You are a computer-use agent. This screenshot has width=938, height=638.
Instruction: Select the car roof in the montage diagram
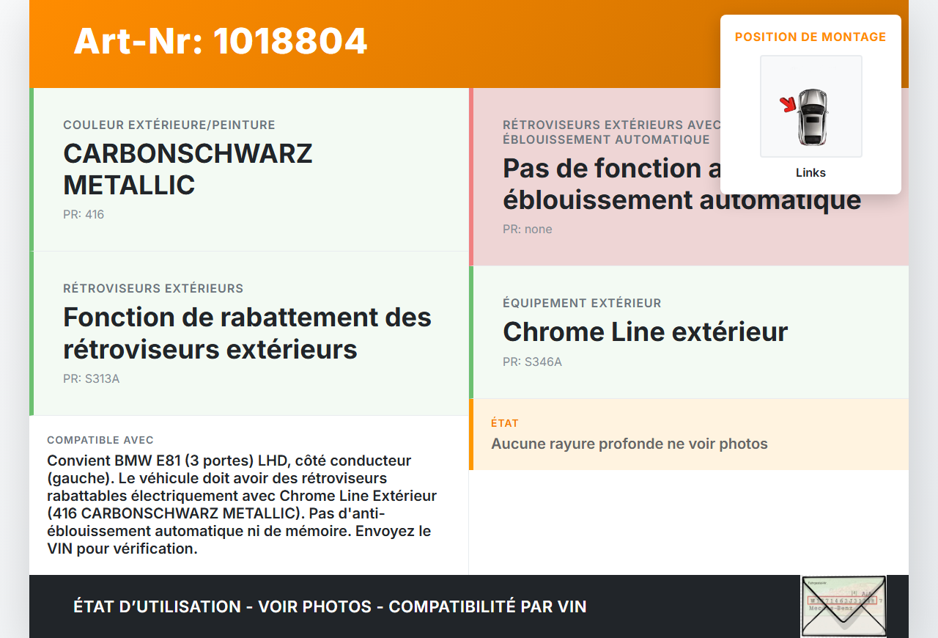pyautogui.click(x=813, y=121)
